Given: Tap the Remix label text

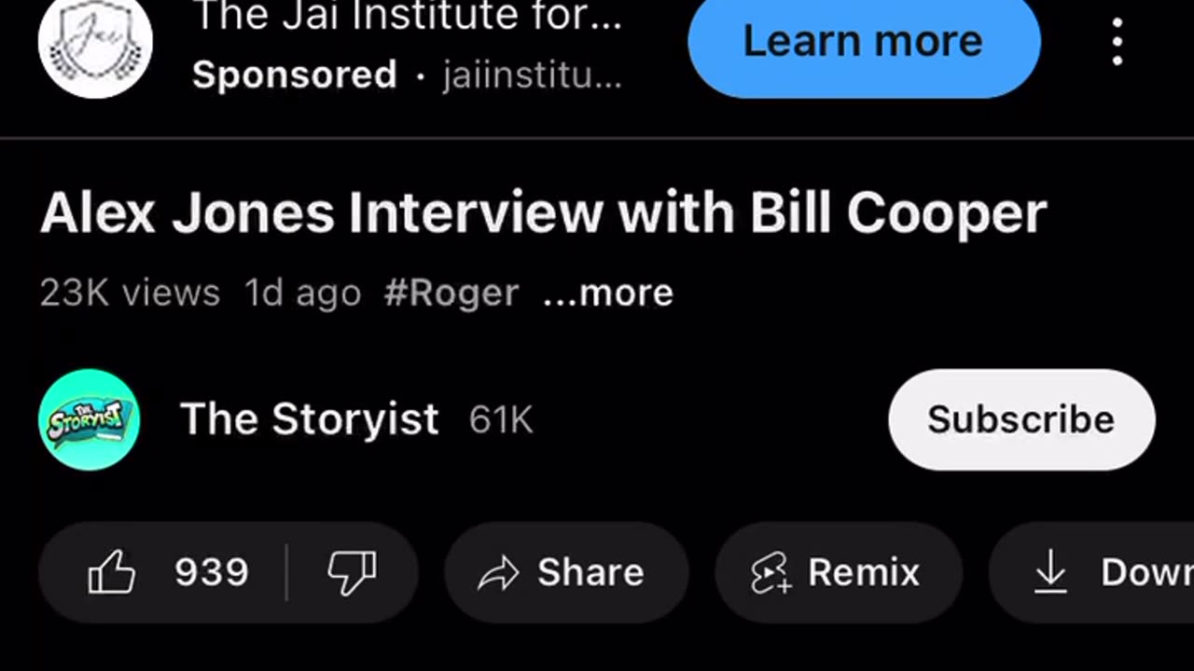Looking at the screenshot, I should [x=864, y=572].
